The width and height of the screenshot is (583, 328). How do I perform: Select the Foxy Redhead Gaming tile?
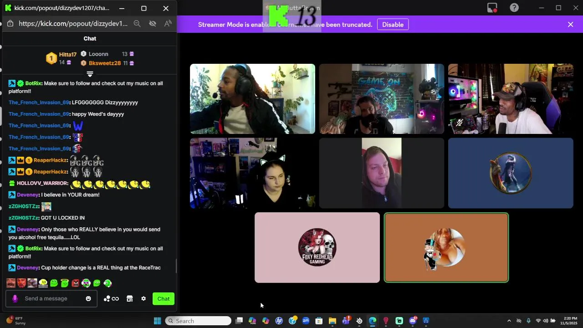317,247
